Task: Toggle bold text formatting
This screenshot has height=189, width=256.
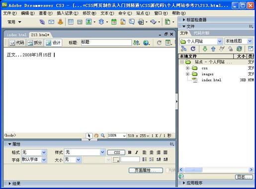Action: pos(130,152)
